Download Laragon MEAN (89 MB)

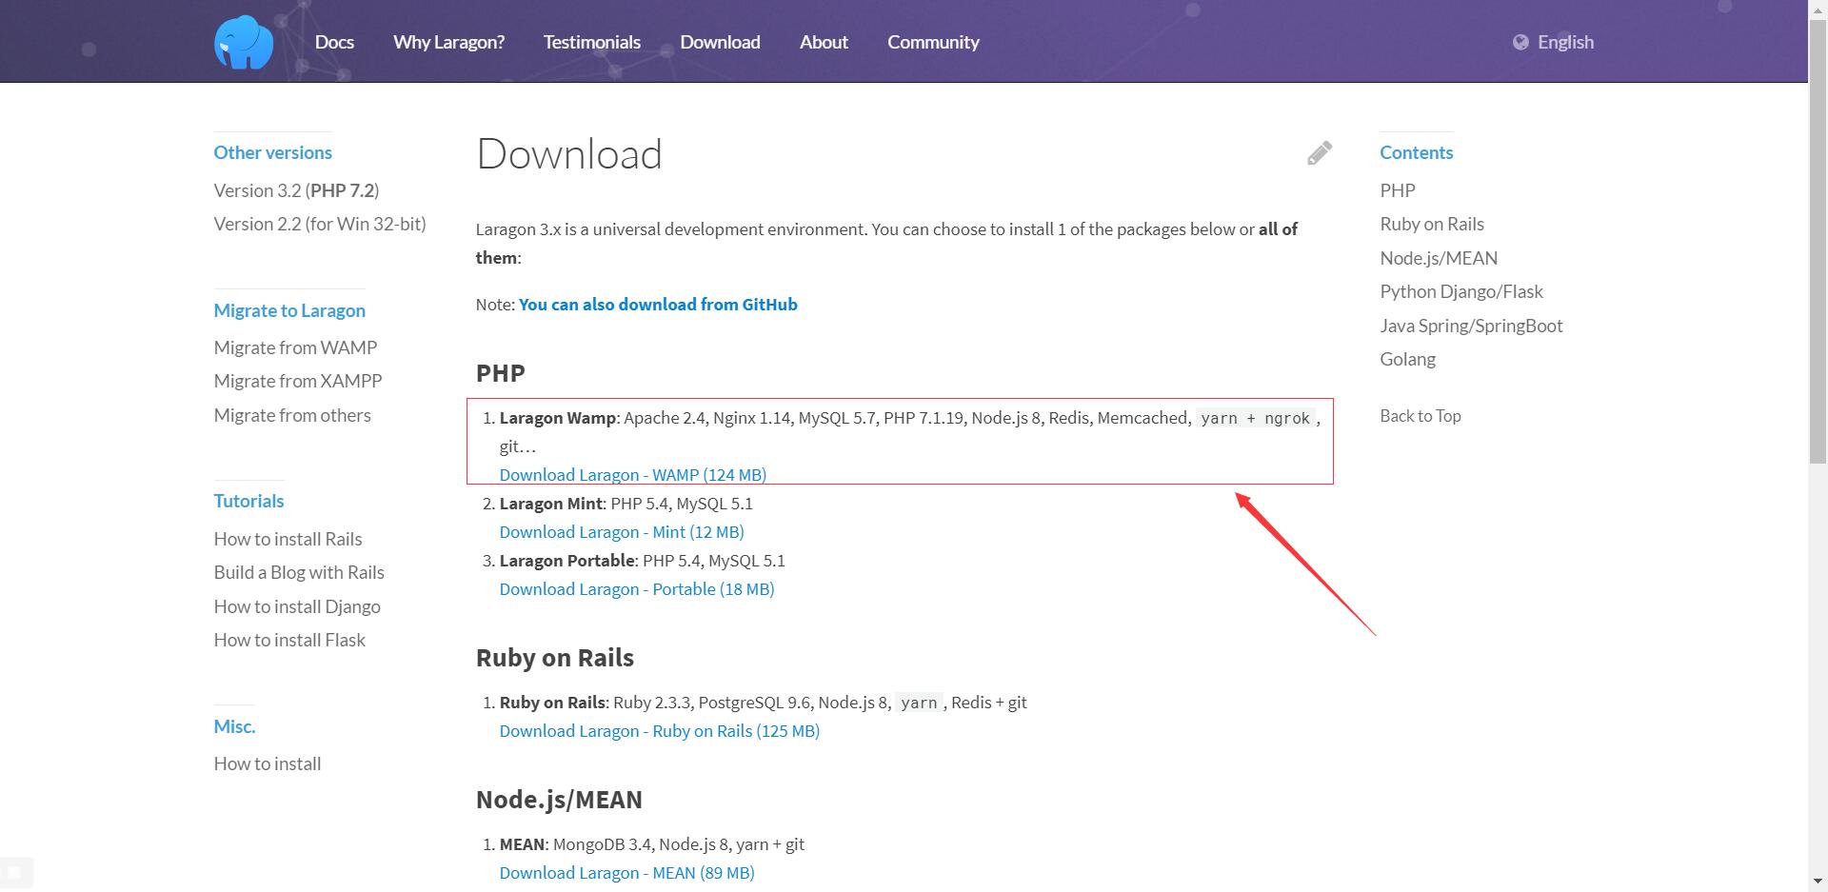point(627,873)
